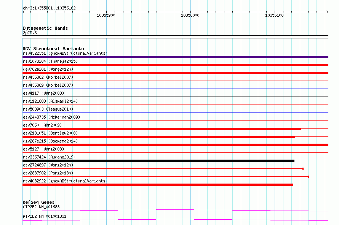Click the chr3:10355801..10356162 coordinate text
The image size is (339, 225).
click(x=49, y=8)
